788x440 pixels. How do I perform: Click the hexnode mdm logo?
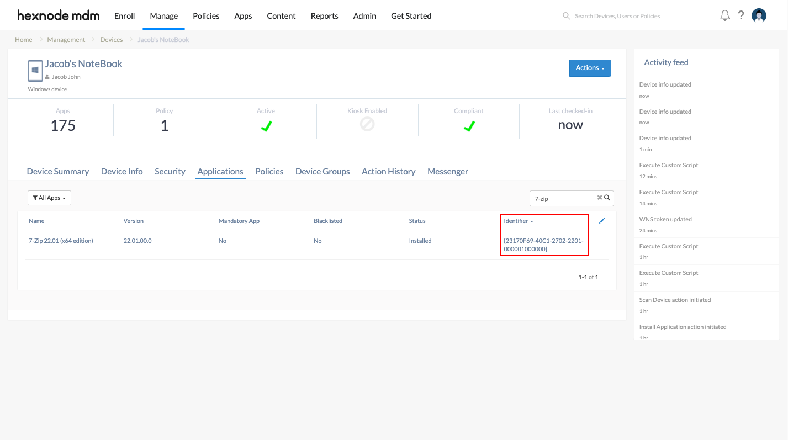pos(59,15)
